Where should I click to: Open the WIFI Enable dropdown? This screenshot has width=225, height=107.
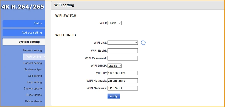[115, 23]
